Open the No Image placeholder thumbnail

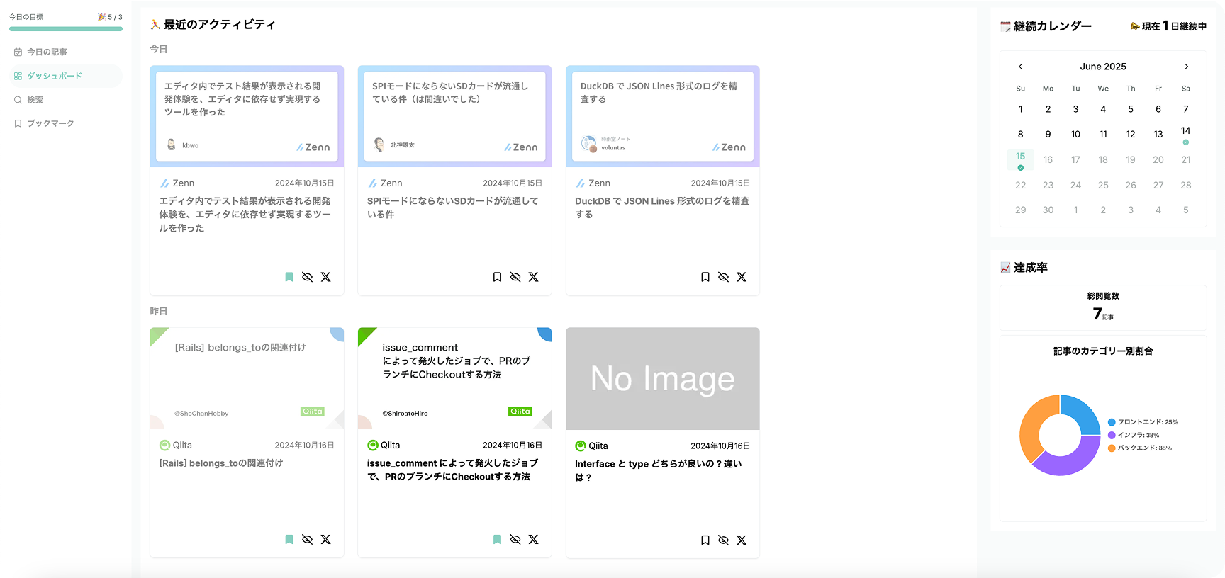663,378
